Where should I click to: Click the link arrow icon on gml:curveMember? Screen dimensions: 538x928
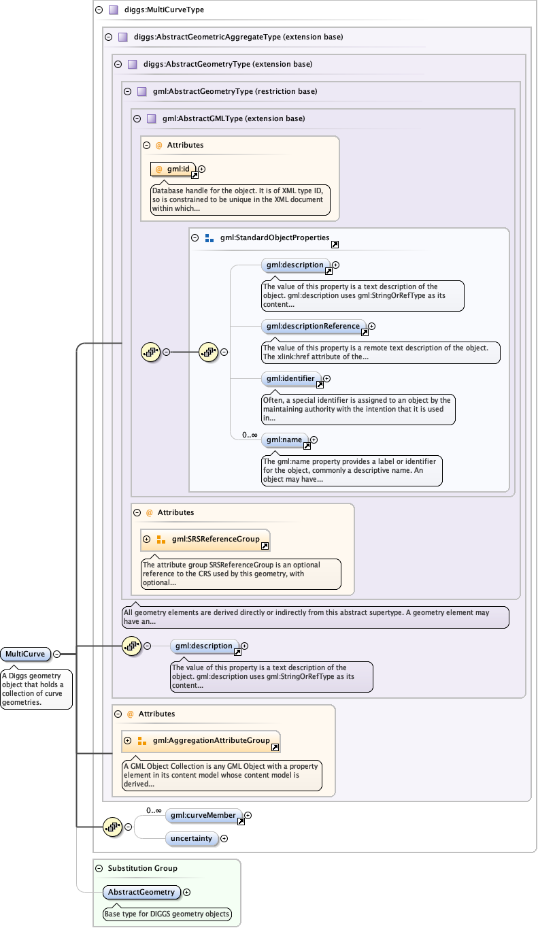[x=241, y=822]
